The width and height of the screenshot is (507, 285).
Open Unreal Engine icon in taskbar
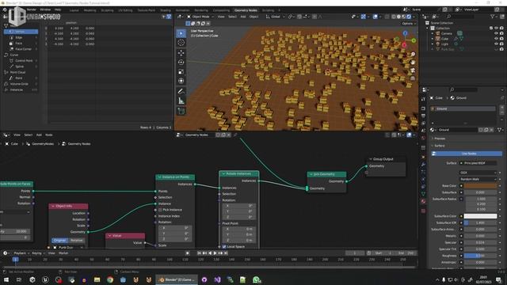(45, 279)
